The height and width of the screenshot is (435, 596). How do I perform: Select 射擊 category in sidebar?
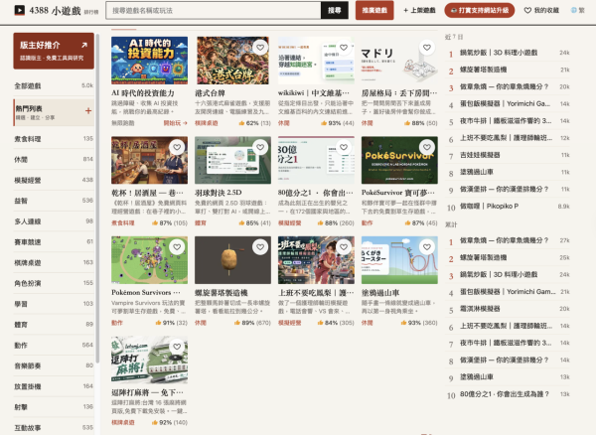coord(54,407)
